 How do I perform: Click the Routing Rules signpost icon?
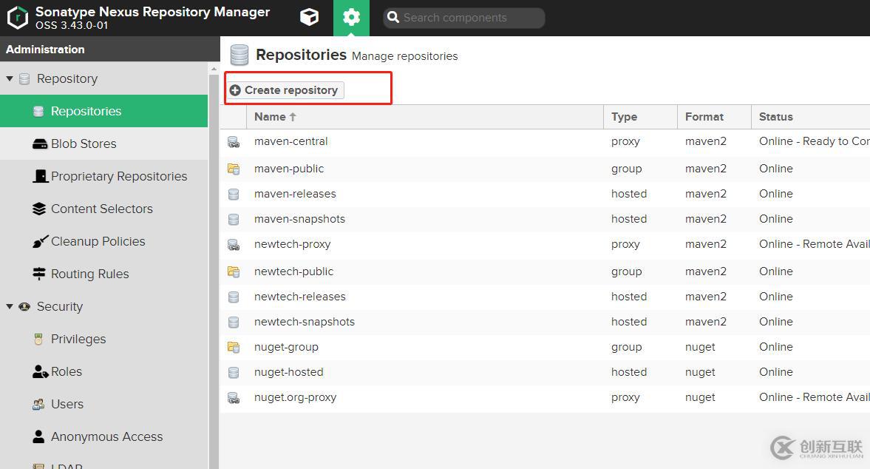(x=39, y=274)
